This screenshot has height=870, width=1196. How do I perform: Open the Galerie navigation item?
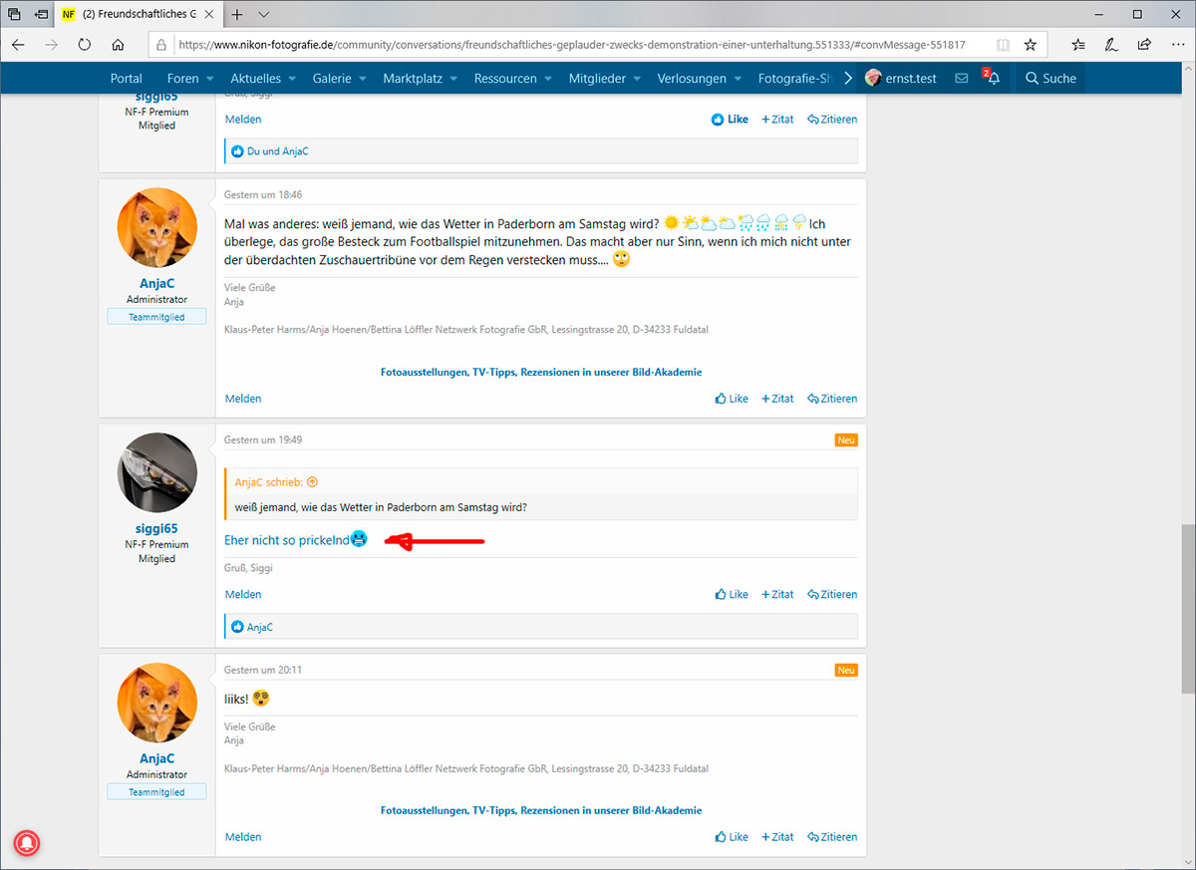(331, 79)
